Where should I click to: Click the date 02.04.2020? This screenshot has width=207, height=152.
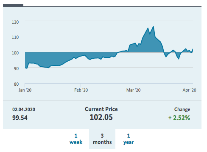(x=24, y=109)
